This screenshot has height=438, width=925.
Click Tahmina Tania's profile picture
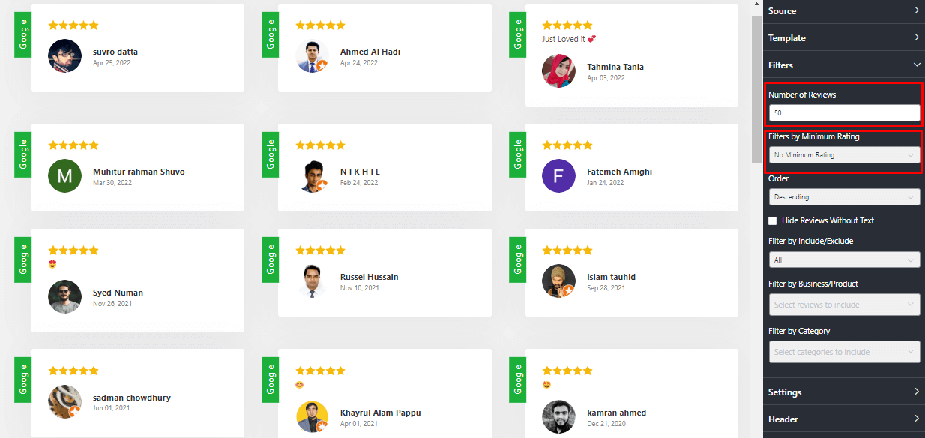558,71
